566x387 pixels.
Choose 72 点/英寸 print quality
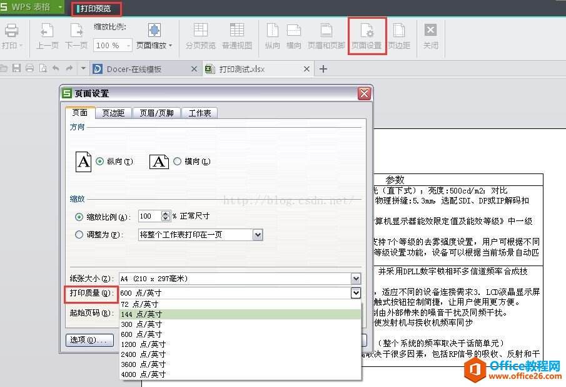pos(240,304)
